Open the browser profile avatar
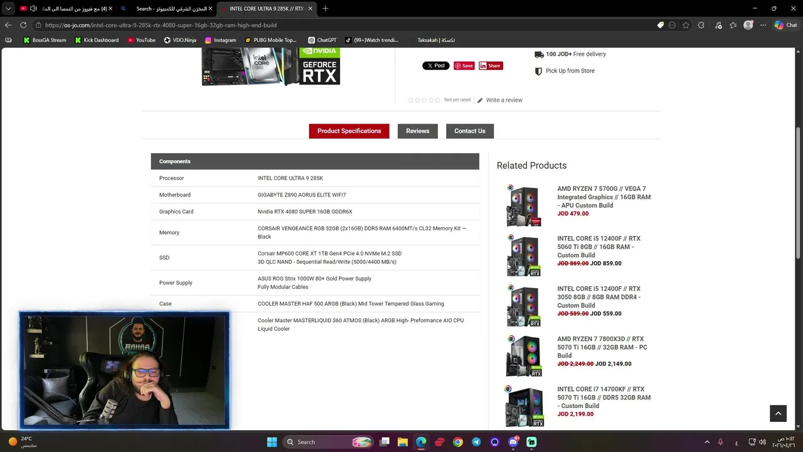Screen dimensions: 803x452 tap(748, 25)
